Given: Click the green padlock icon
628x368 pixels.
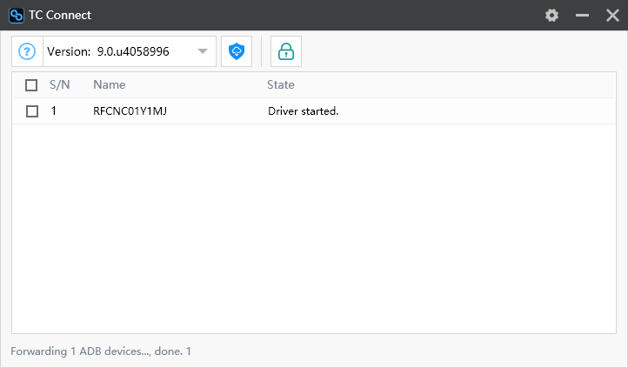Looking at the screenshot, I should coord(286,51).
